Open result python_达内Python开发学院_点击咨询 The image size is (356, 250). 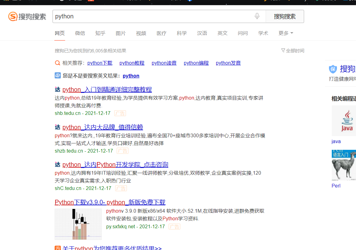[115, 165]
